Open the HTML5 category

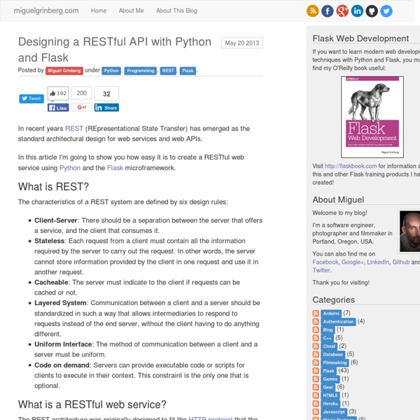click(330, 395)
